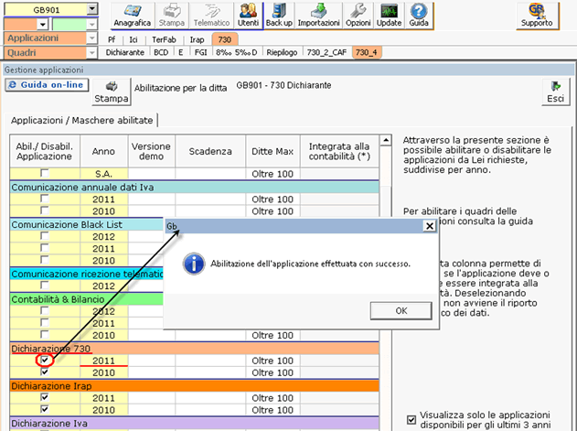Image resolution: width=577 pixels, height=431 pixels.
Task: Enable Comunicazione annuale dati Iva 2010 checkbox
Action: coord(45,210)
